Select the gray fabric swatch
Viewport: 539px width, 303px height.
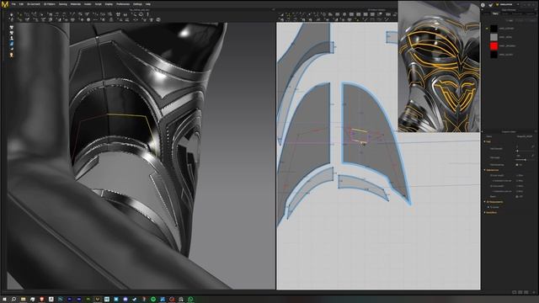click(x=494, y=37)
